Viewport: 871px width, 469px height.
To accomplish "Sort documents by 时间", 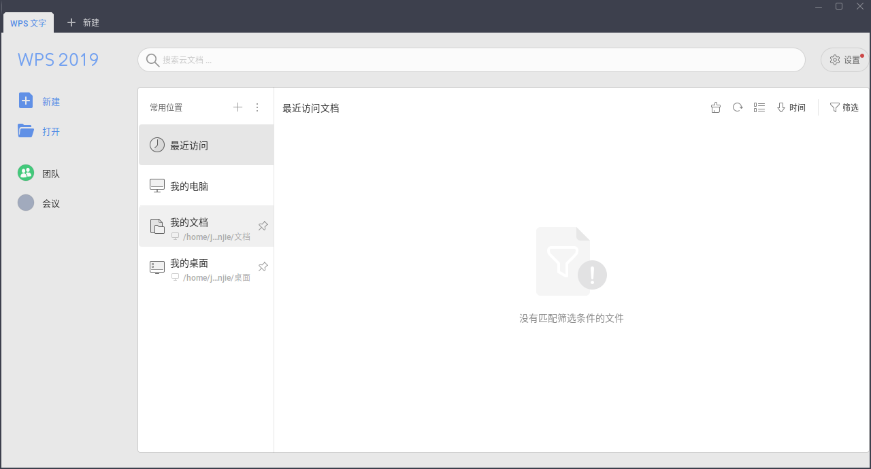I will 791,107.
